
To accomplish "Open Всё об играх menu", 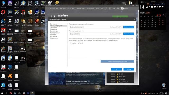I will click(x=71, y=8).
